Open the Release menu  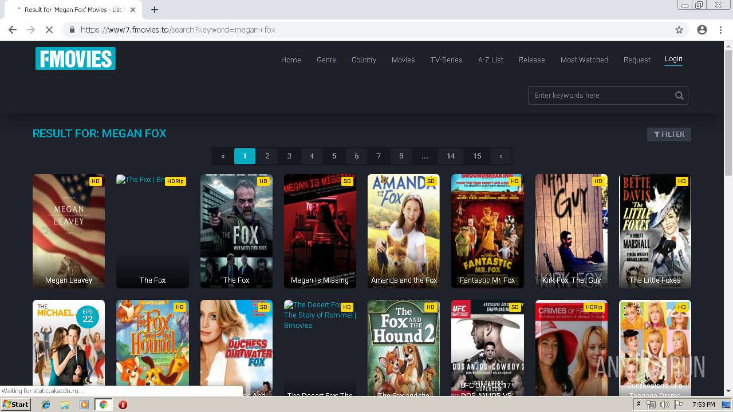coord(532,60)
